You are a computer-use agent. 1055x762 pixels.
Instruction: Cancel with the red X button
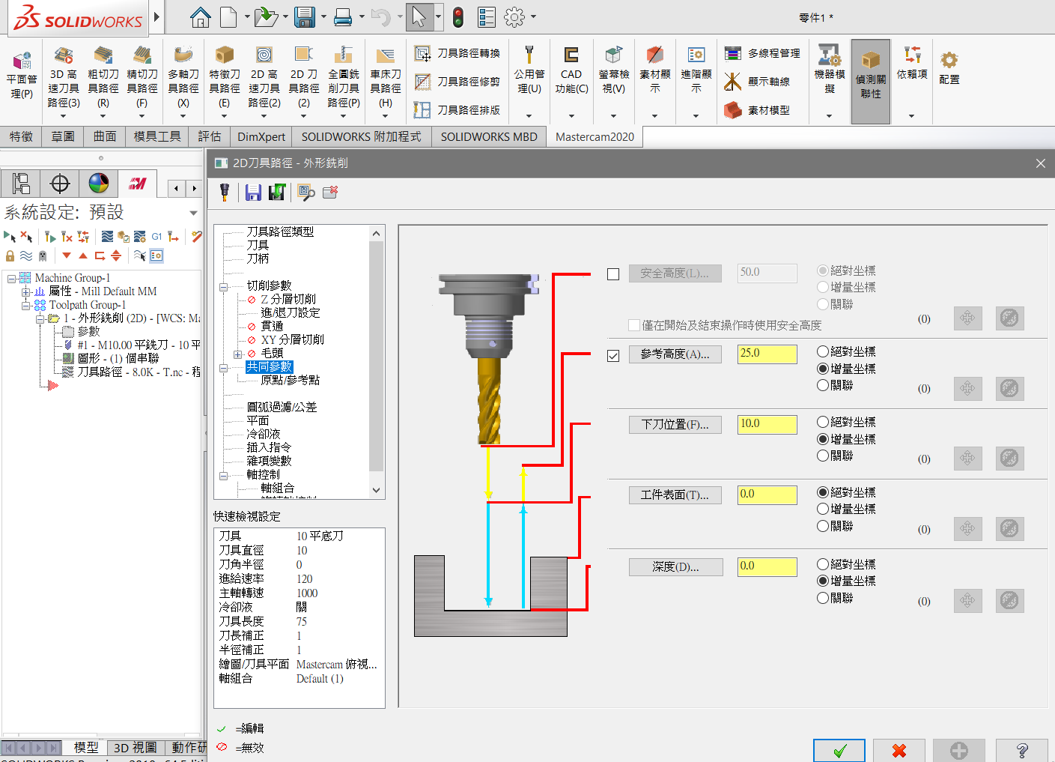pyautogui.click(x=899, y=750)
